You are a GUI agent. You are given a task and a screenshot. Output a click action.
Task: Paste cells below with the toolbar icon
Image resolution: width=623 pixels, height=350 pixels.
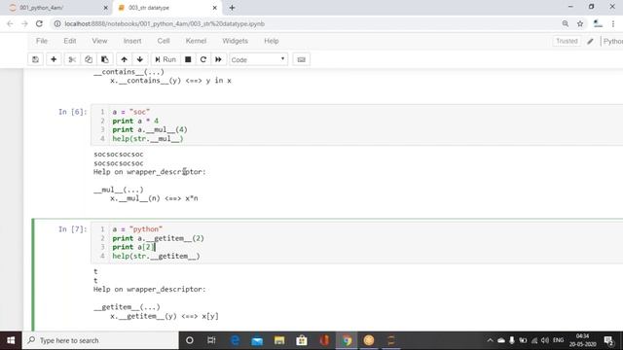coord(105,59)
